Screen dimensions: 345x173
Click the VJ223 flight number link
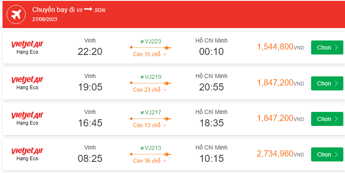(x=153, y=41)
